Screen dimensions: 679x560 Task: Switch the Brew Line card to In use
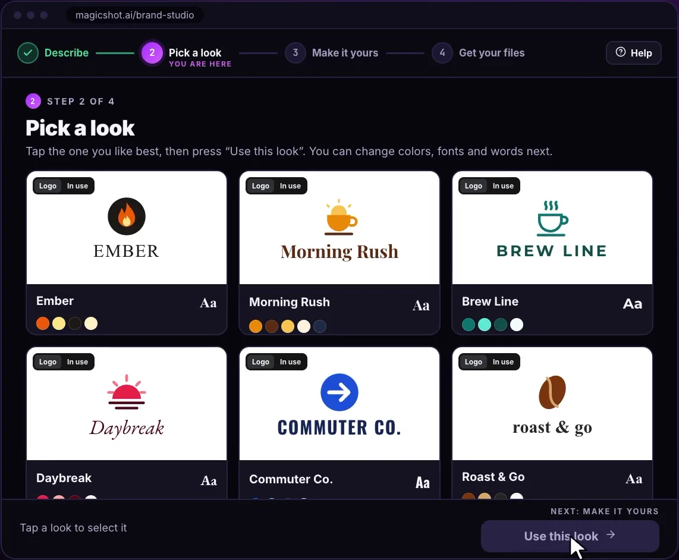click(x=503, y=186)
